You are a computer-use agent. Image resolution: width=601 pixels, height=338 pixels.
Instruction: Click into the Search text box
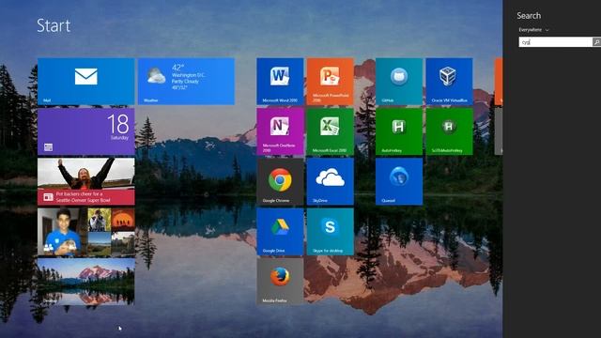coord(555,42)
